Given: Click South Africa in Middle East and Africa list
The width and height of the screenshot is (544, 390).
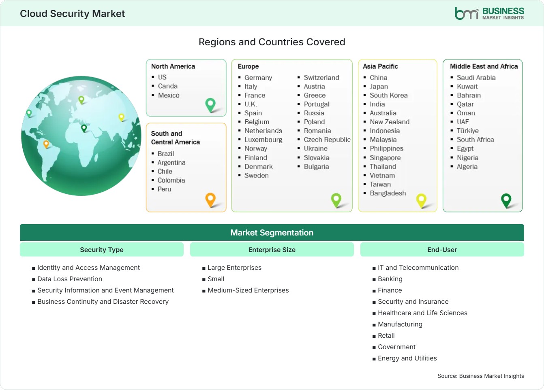Looking at the screenshot, I should coord(475,140).
